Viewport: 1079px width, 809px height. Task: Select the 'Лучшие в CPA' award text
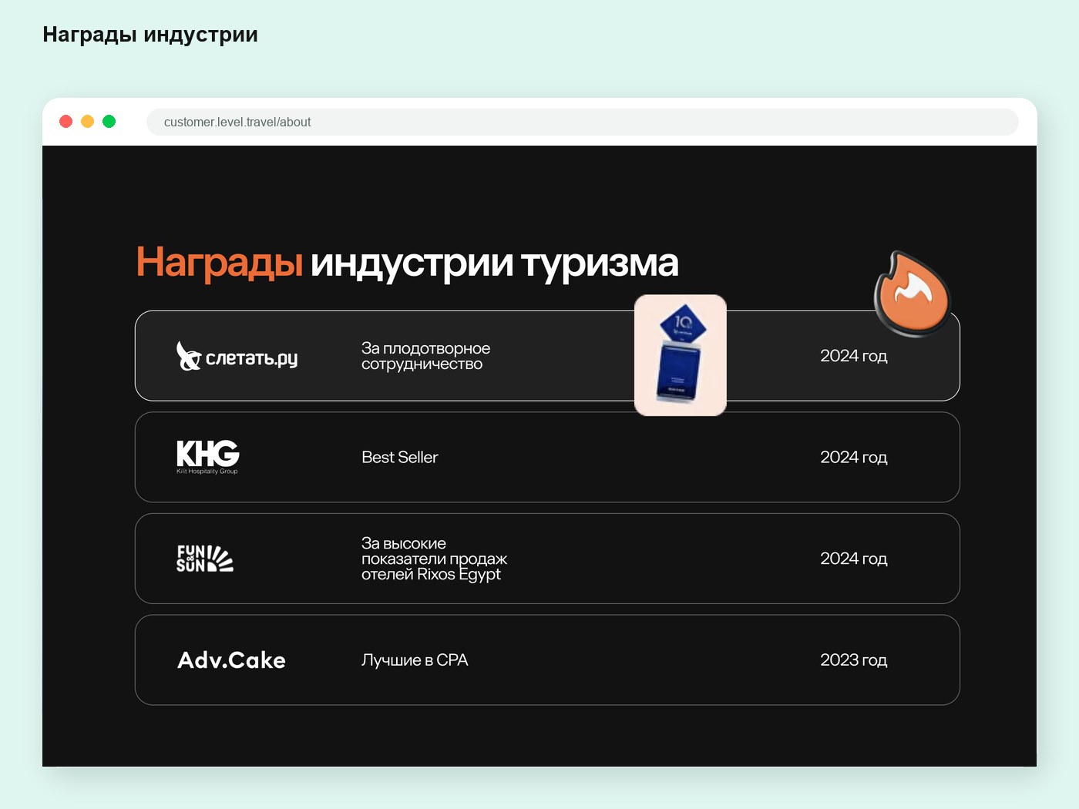(415, 660)
